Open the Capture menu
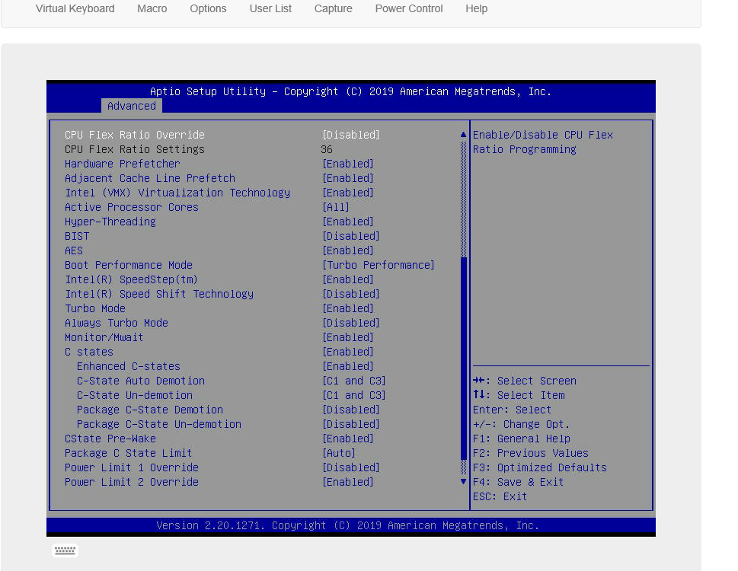The height and width of the screenshot is (571, 738). [334, 8]
